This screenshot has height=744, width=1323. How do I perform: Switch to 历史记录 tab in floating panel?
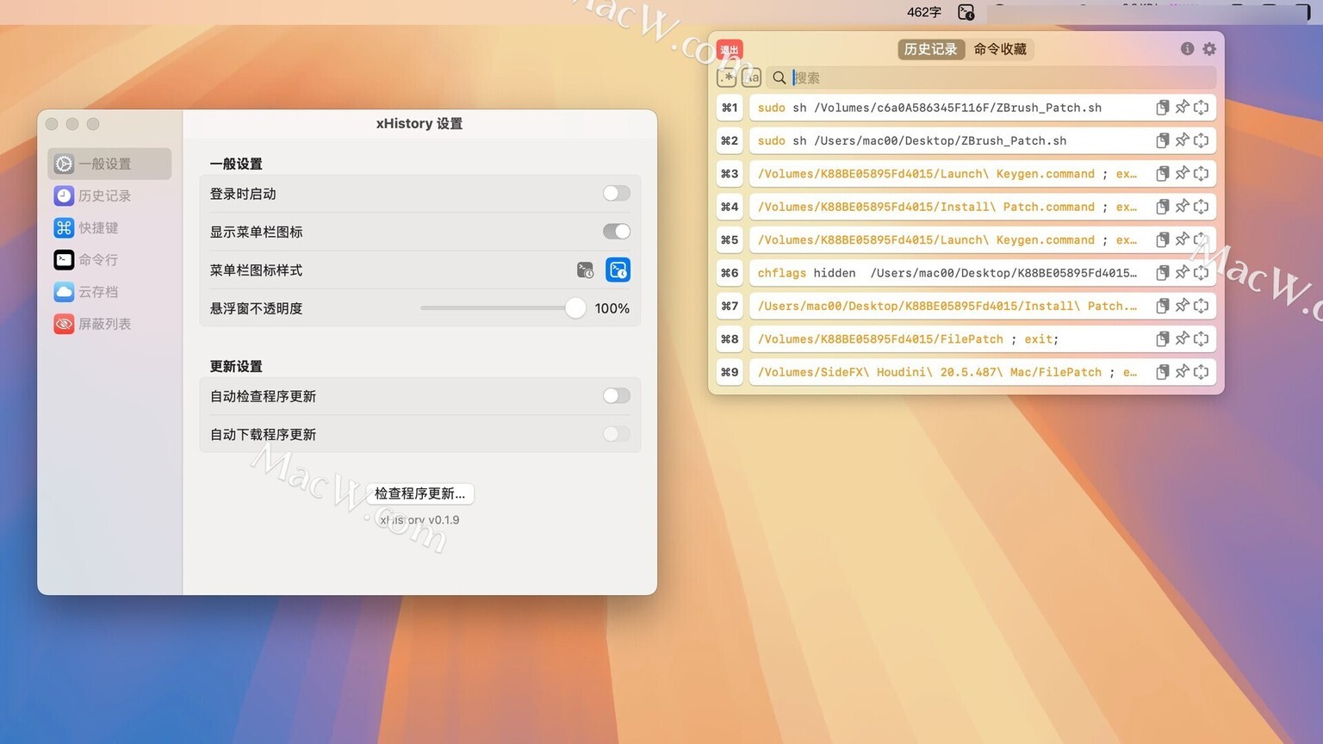tap(930, 49)
